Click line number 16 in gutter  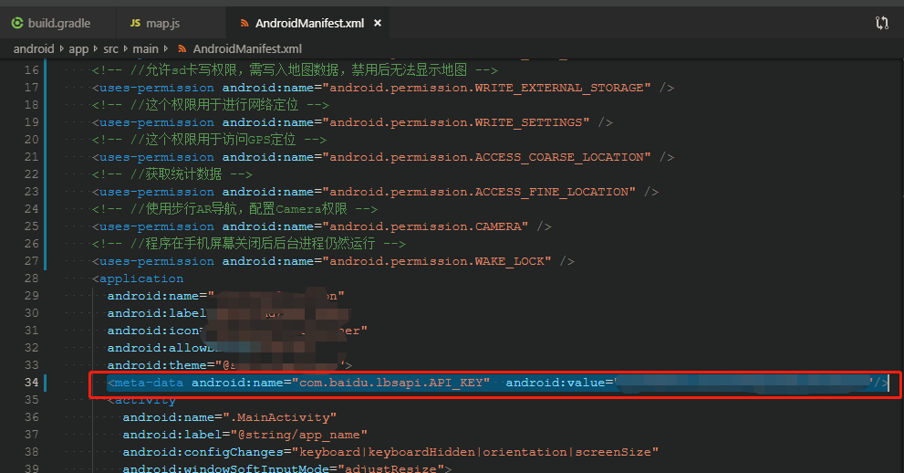(32, 70)
